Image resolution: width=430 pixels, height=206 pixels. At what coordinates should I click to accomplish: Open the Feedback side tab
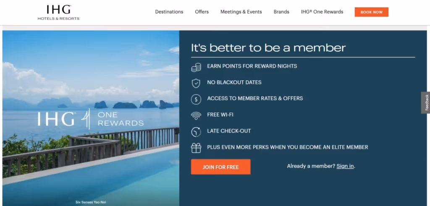[426, 102]
